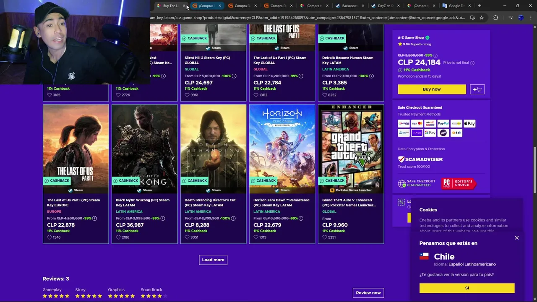
Task: Click the browser address bar URL
Action: [x=308, y=18]
